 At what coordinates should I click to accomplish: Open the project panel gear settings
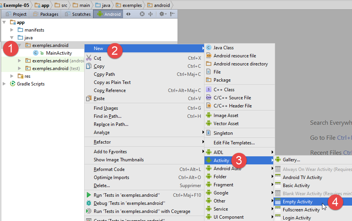(x=162, y=14)
